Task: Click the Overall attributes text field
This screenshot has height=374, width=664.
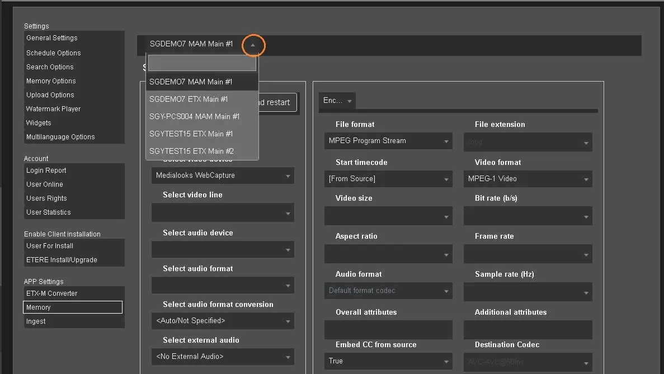Action: pos(388,329)
